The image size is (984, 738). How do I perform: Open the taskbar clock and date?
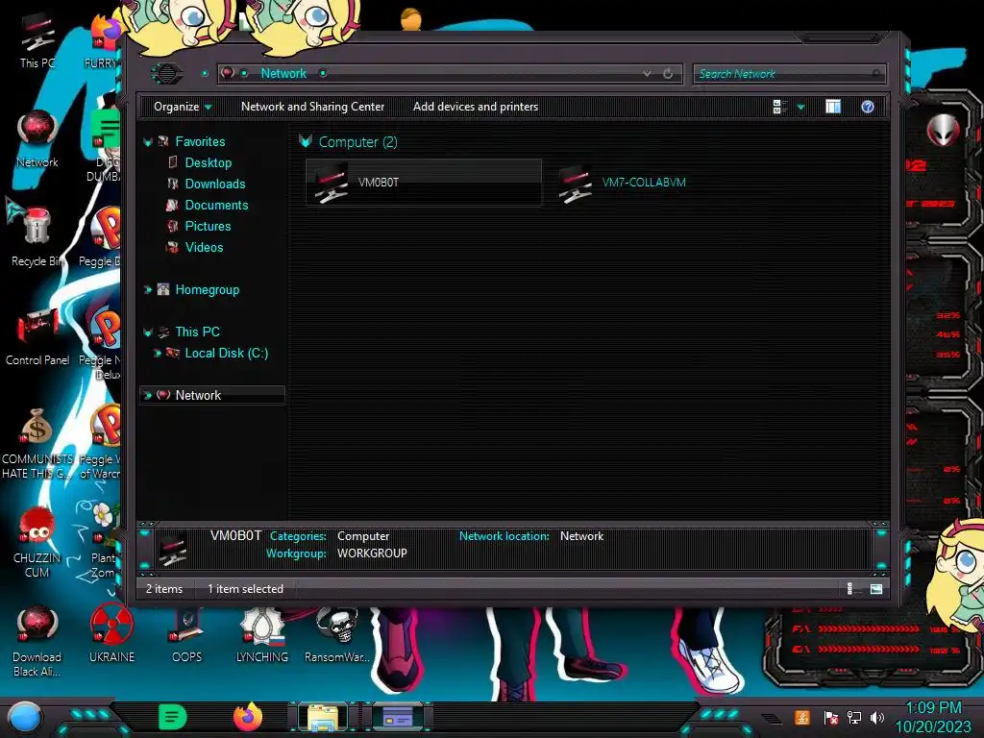point(933,717)
